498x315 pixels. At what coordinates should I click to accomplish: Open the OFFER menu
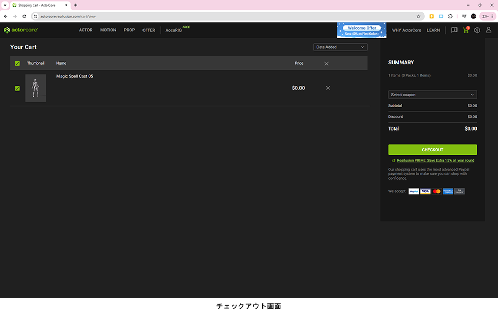coord(149,30)
